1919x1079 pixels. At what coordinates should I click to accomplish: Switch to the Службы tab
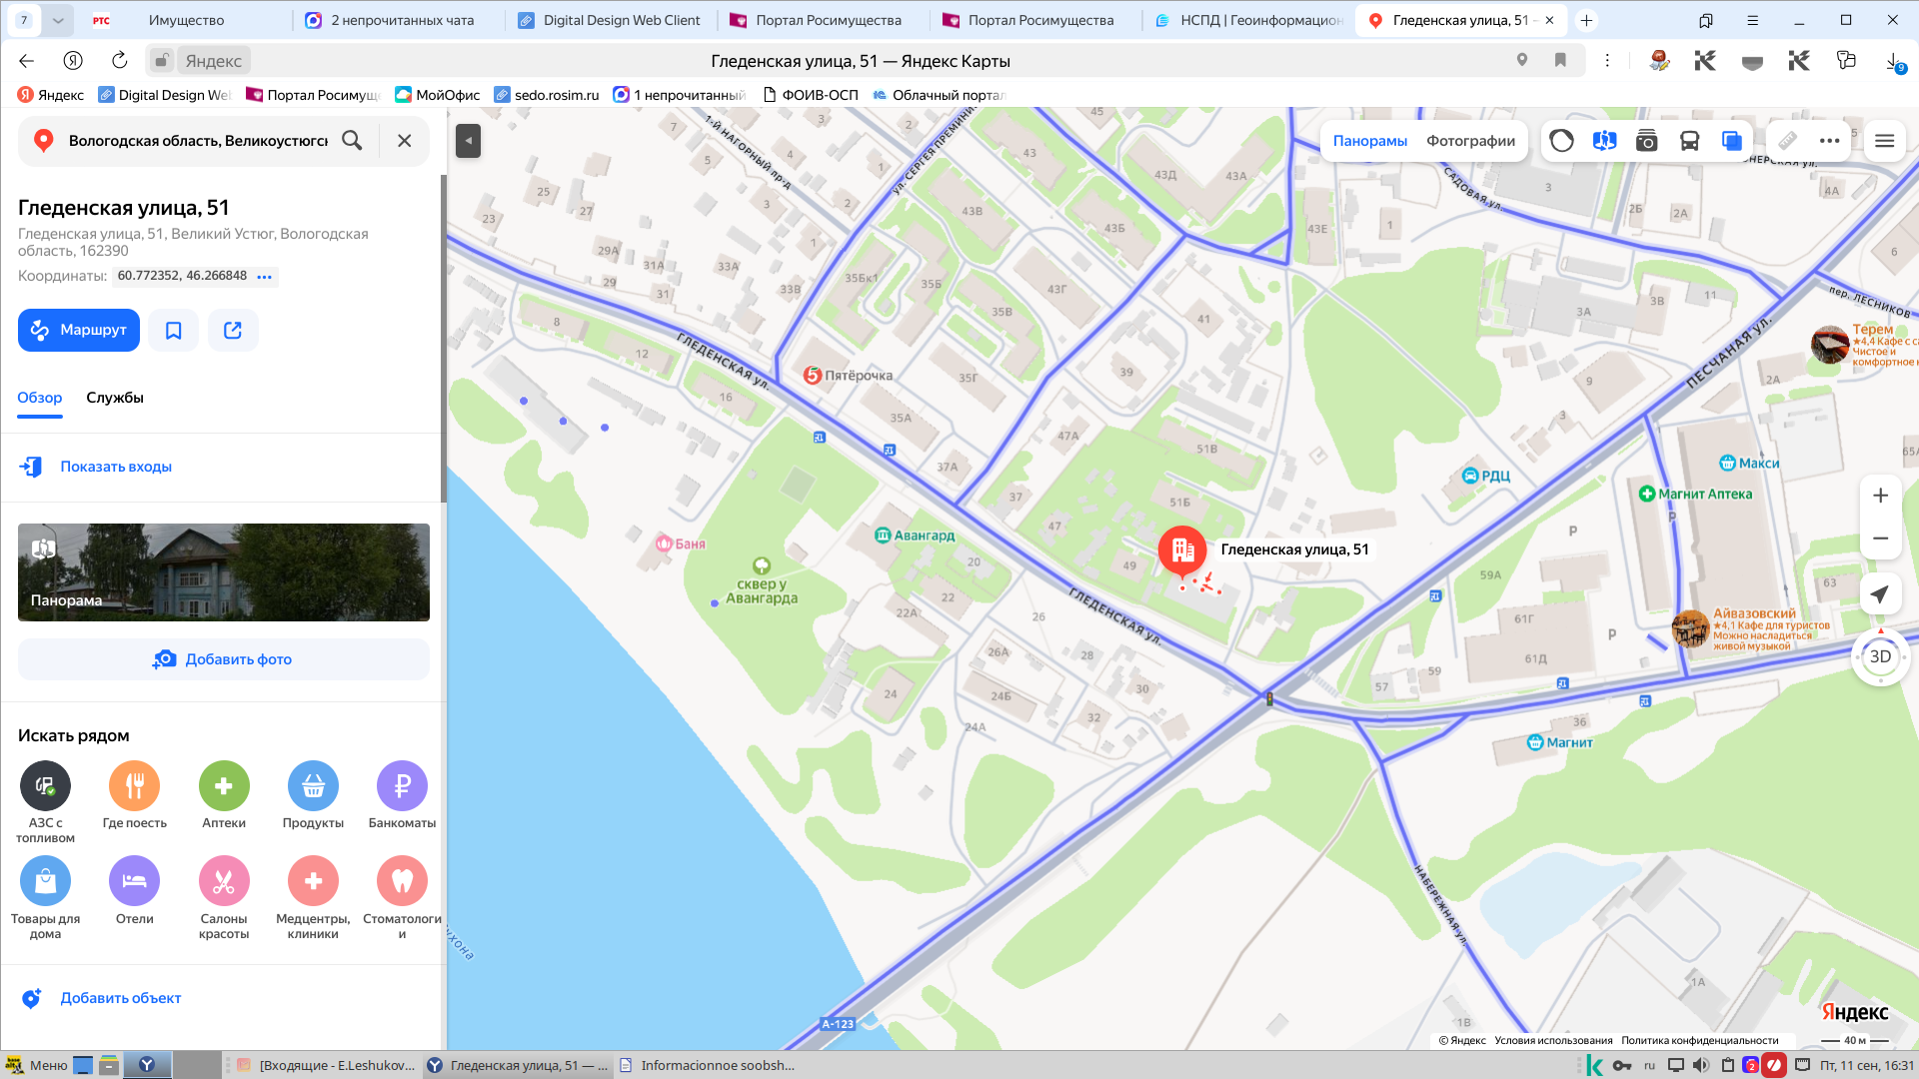click(x=115, y=398)
